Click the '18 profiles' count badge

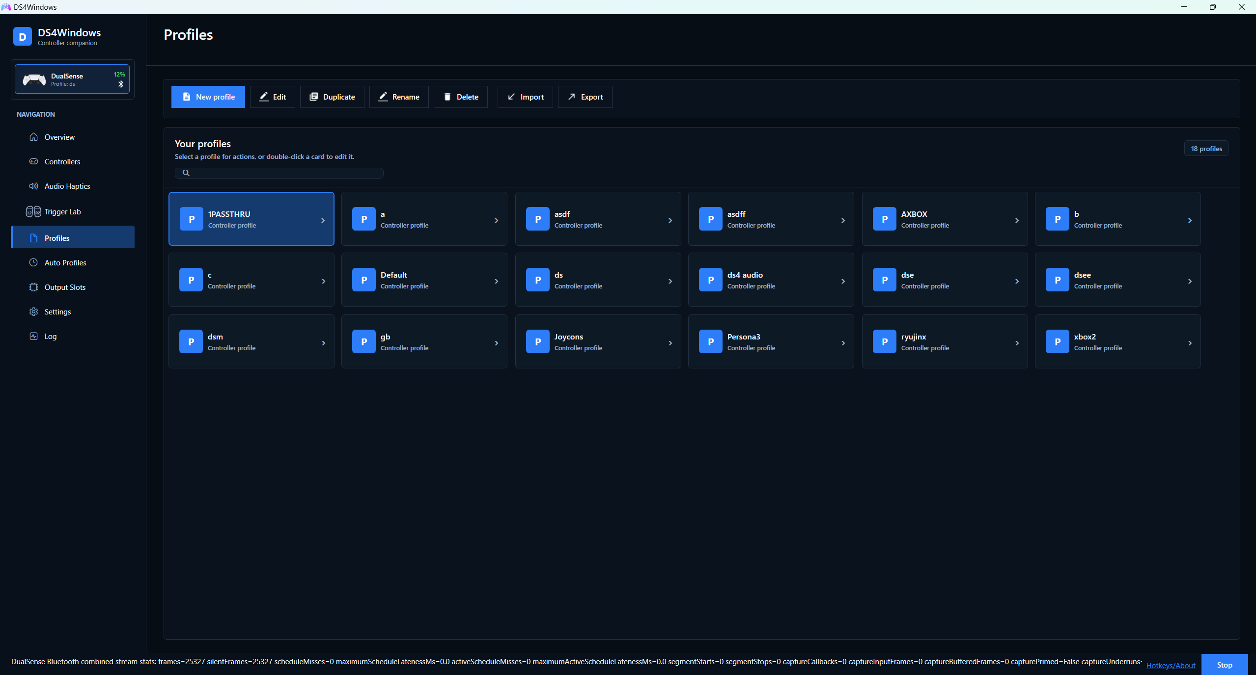point(1206,149)
